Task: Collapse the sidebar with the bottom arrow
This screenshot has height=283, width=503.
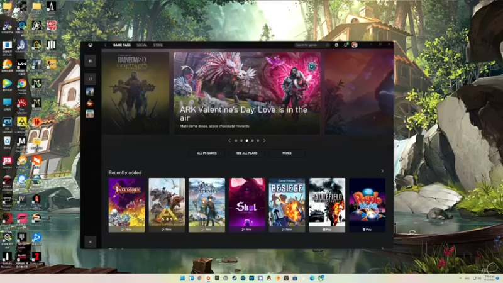Action: 90,242
